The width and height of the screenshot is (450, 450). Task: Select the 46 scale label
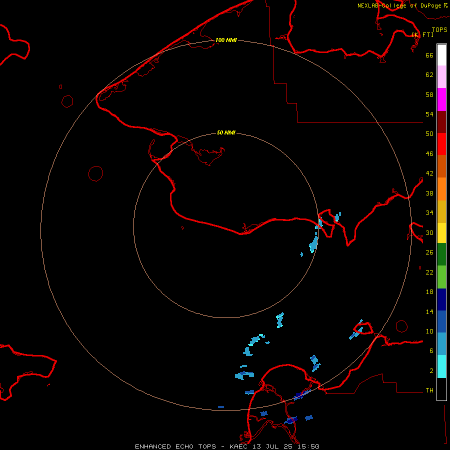coord(429,153)
